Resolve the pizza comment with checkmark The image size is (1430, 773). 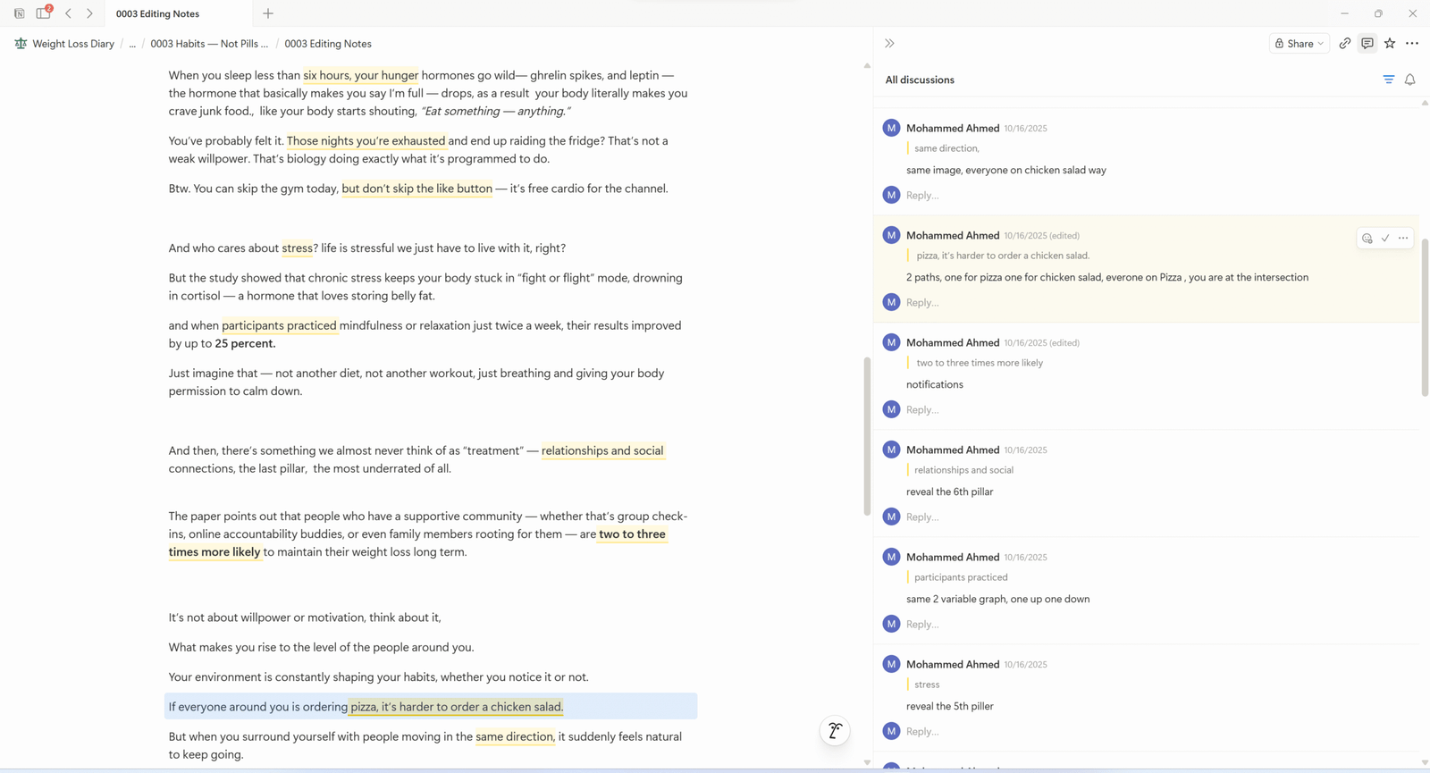click(x=1385, y=238)
